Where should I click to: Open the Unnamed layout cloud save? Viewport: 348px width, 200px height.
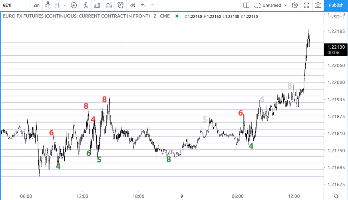click(267, 5)
